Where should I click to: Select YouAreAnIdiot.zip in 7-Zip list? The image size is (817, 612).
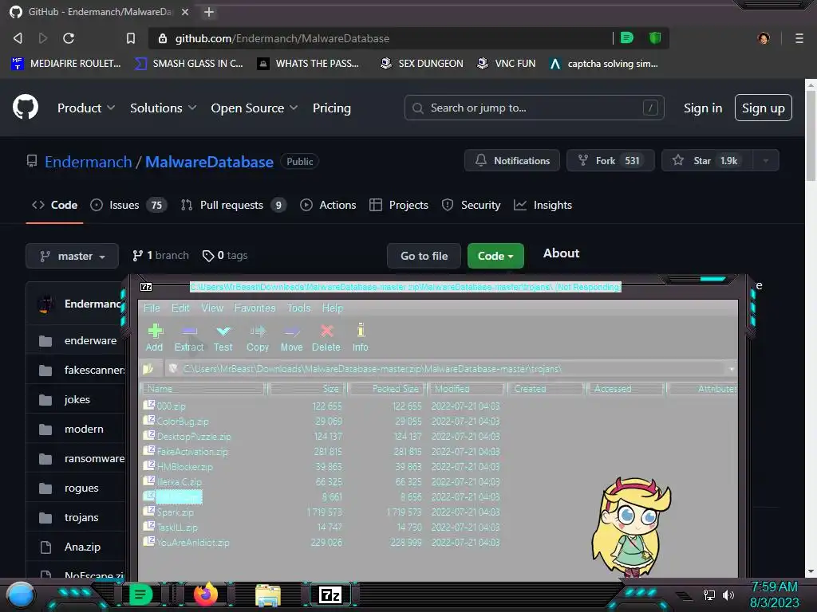tap(193, 542)
